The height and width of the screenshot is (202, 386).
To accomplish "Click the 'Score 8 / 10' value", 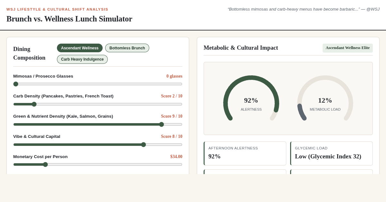I will pyautogui.click(x=172, y=137).
